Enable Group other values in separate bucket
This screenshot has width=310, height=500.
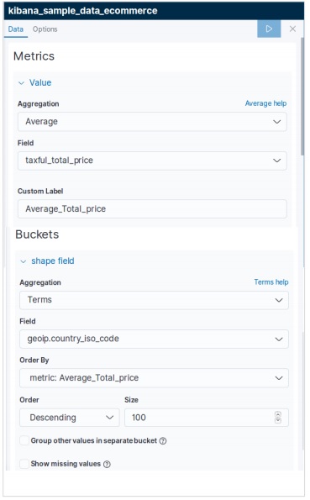click(24, 440)
